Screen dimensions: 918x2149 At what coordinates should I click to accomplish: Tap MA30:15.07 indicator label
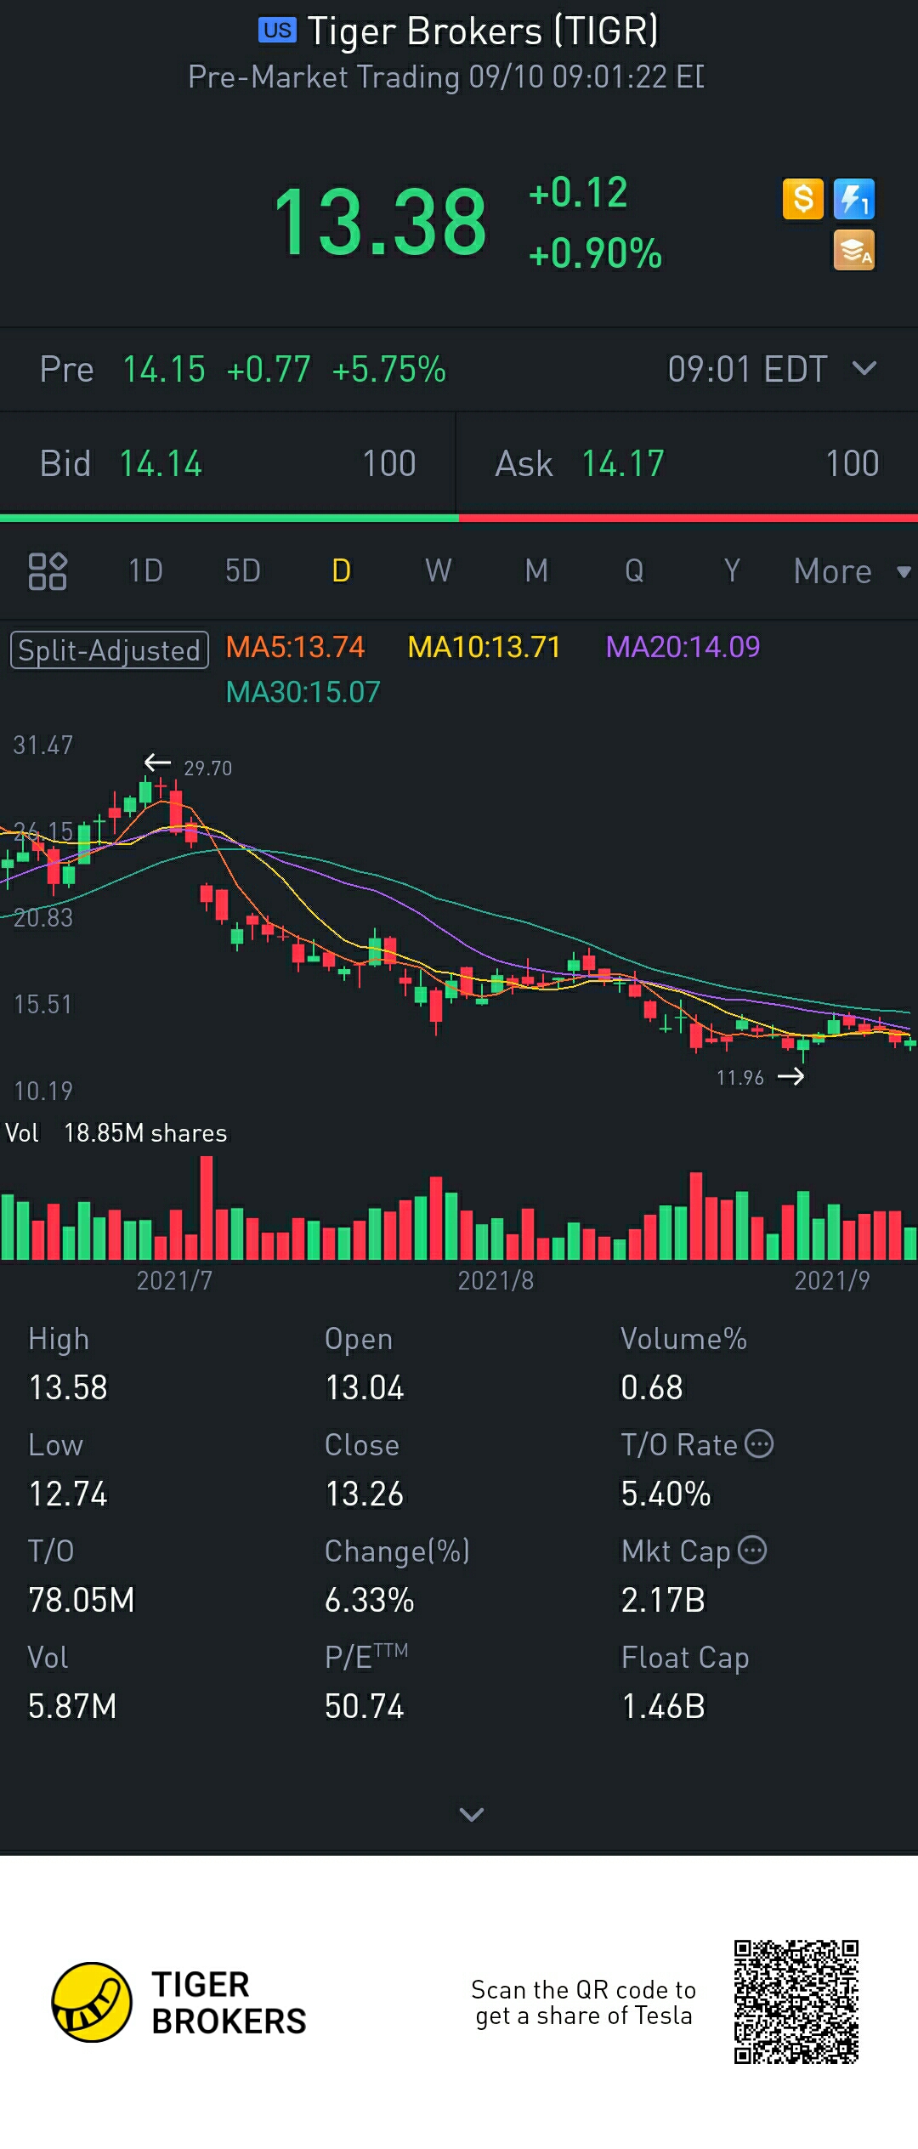(303, 692)
